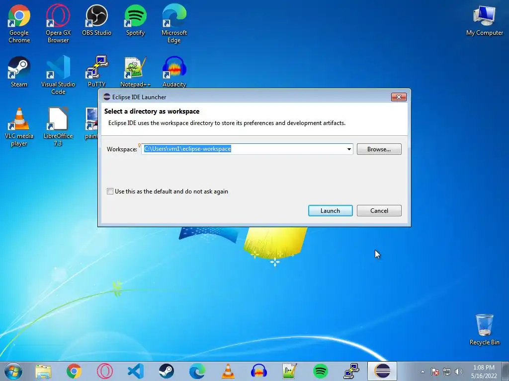Select Steam desktop shortcut

tap(19, 71)
